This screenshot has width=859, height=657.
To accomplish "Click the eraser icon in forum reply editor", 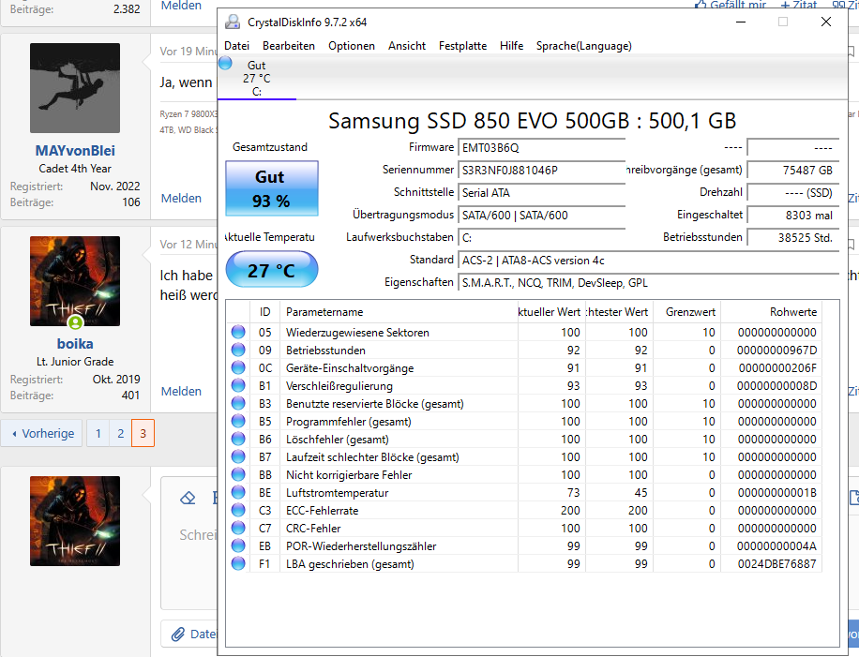I will click(x=188, y=499).
